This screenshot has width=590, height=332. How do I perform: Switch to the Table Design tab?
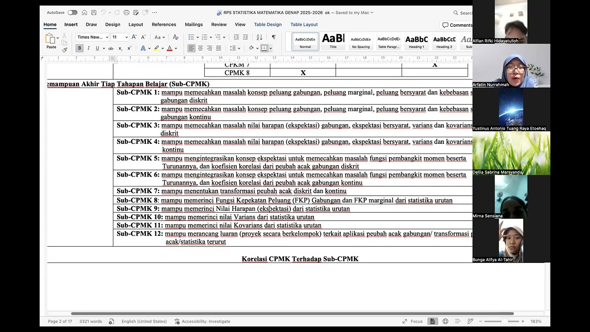tap(268, 24)
